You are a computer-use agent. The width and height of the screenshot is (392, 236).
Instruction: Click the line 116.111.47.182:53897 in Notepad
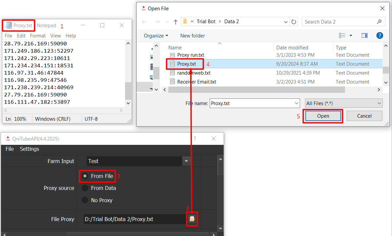37,102
